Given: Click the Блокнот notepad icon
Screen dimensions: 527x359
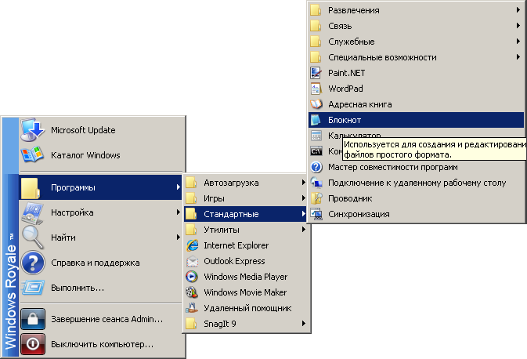Looking at the screenshot, I should (316, 120).
